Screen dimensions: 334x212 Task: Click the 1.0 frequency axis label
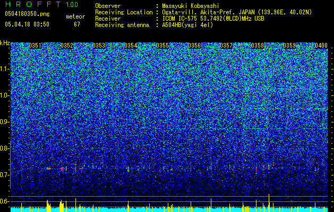(x=5, y=95)
